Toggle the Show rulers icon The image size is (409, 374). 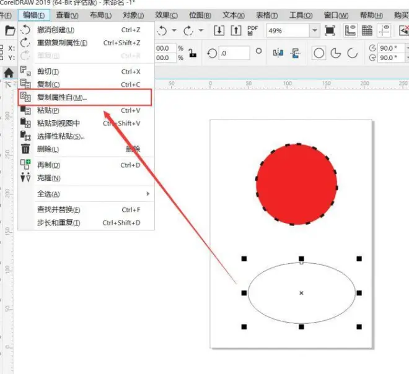[350, 30]
